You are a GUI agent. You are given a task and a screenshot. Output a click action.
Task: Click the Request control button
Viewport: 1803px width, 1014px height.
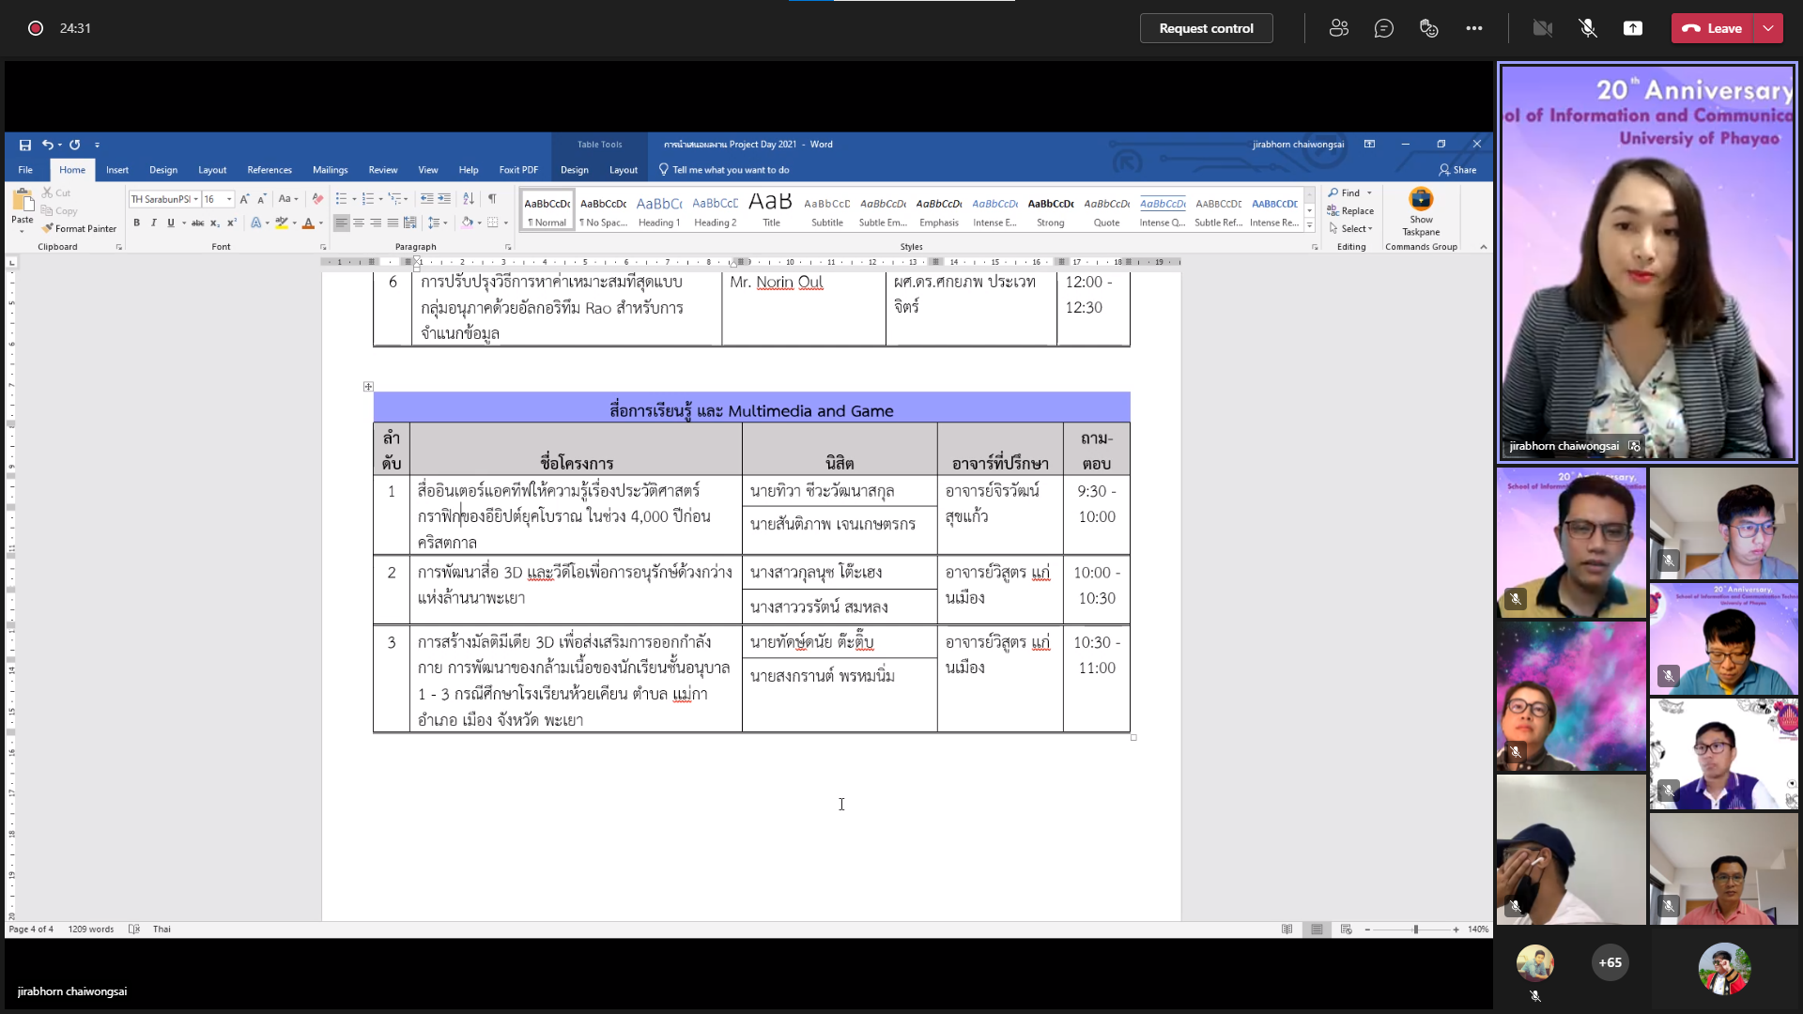tap(1206, 28)
